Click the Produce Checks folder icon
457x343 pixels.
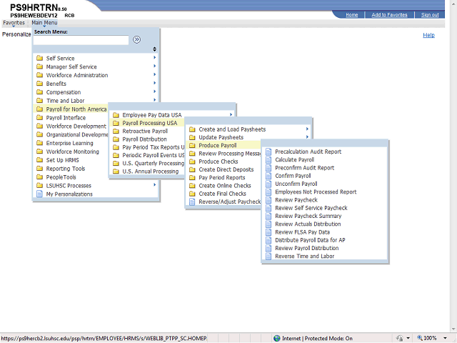[x=192, y=161]
